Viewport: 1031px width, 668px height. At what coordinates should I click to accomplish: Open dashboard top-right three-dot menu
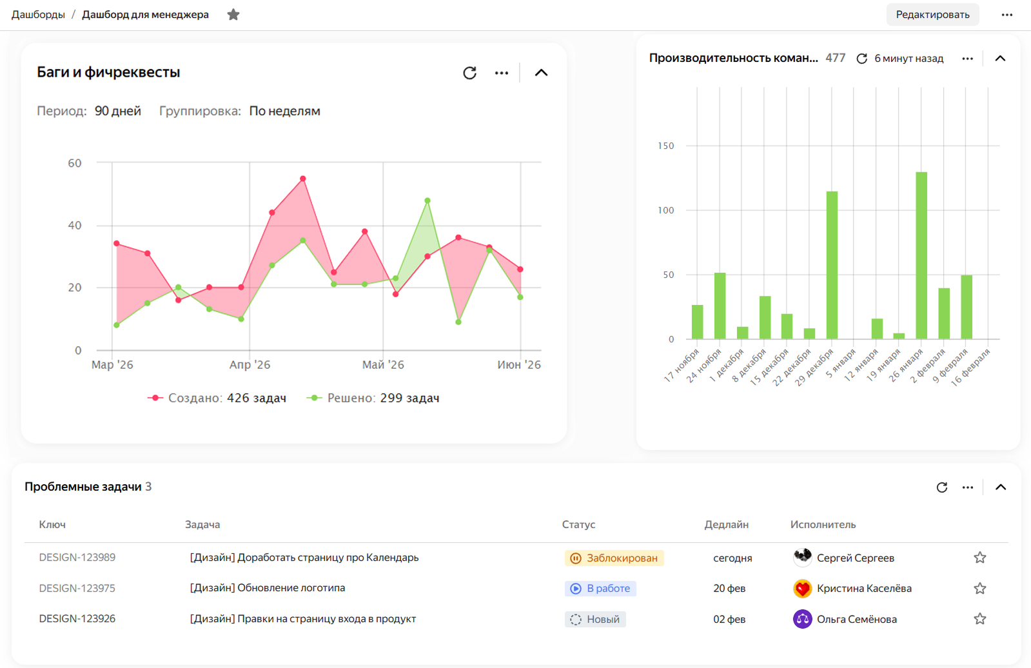1006,15
